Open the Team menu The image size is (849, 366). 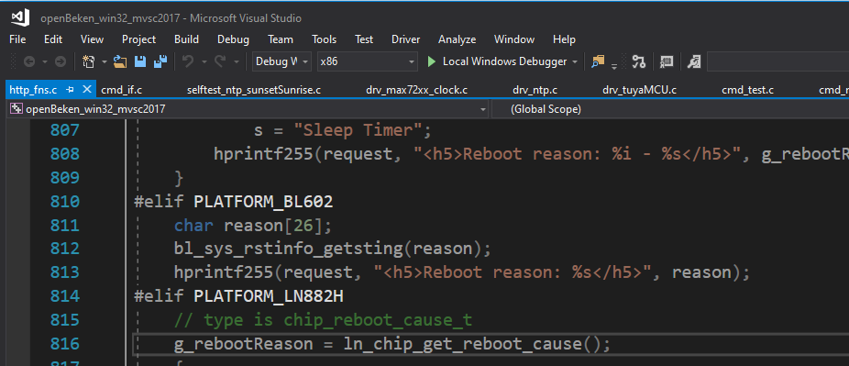point(281,39)
